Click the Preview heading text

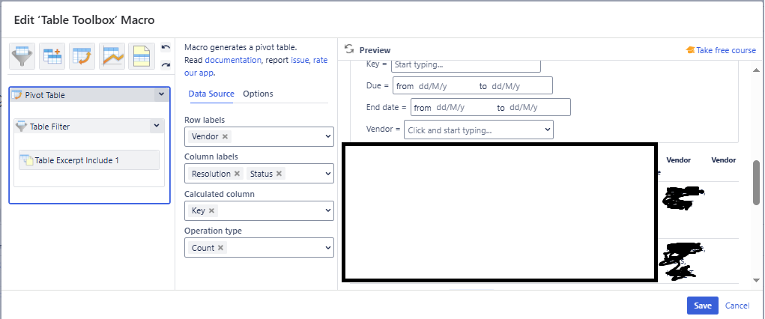375,50
